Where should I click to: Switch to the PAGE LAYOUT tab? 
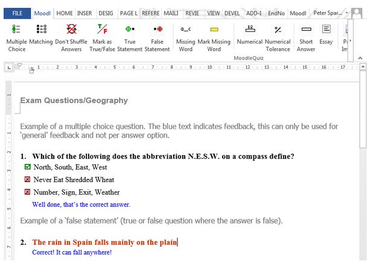[x=129, y=13]
